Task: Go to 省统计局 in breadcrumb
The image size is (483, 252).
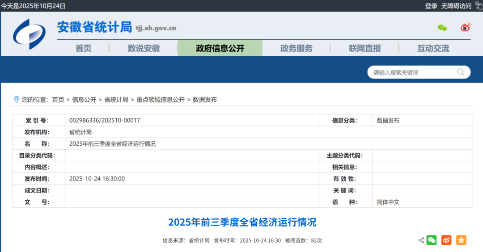Action: [x=116, y=100]
